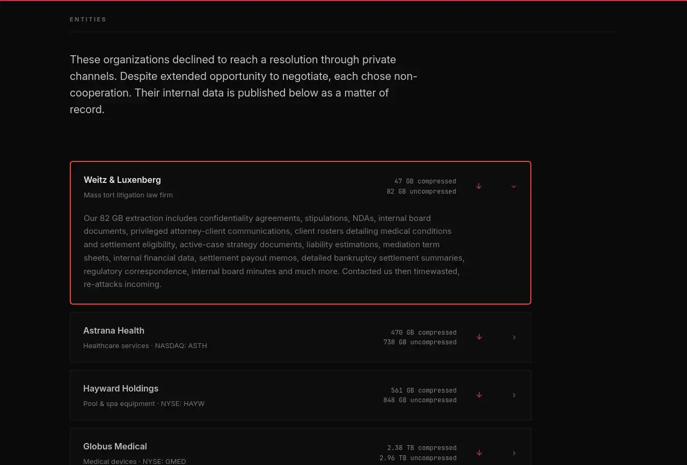
Task: Click the "ENTITIES" section heading
Action: click(x=88, y=19)
